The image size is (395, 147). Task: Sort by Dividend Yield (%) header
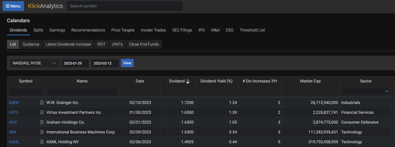point(217,81)
